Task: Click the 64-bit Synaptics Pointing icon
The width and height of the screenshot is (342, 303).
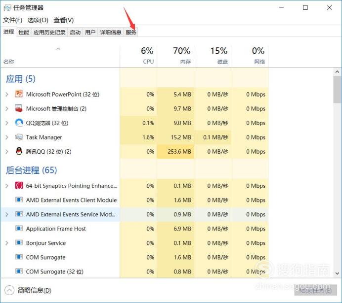Action: pyautogui.click(x=19, y=186)
